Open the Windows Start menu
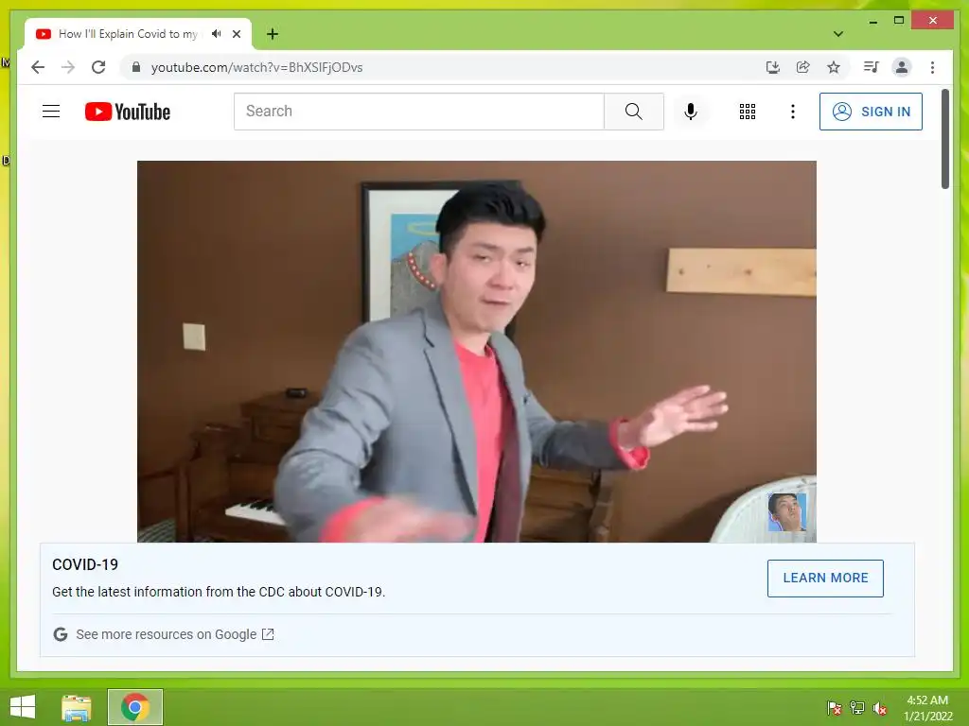 [x=23, y=707]
